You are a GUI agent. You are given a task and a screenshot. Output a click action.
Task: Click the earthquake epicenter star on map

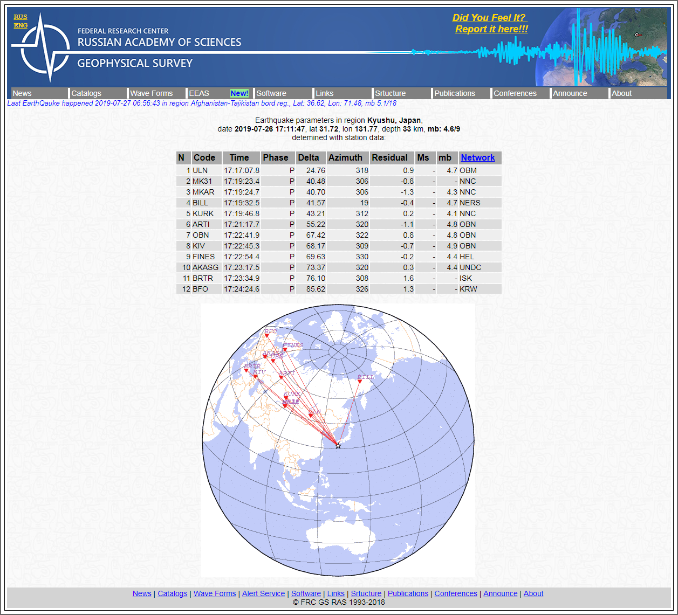[x=338, y=446]
